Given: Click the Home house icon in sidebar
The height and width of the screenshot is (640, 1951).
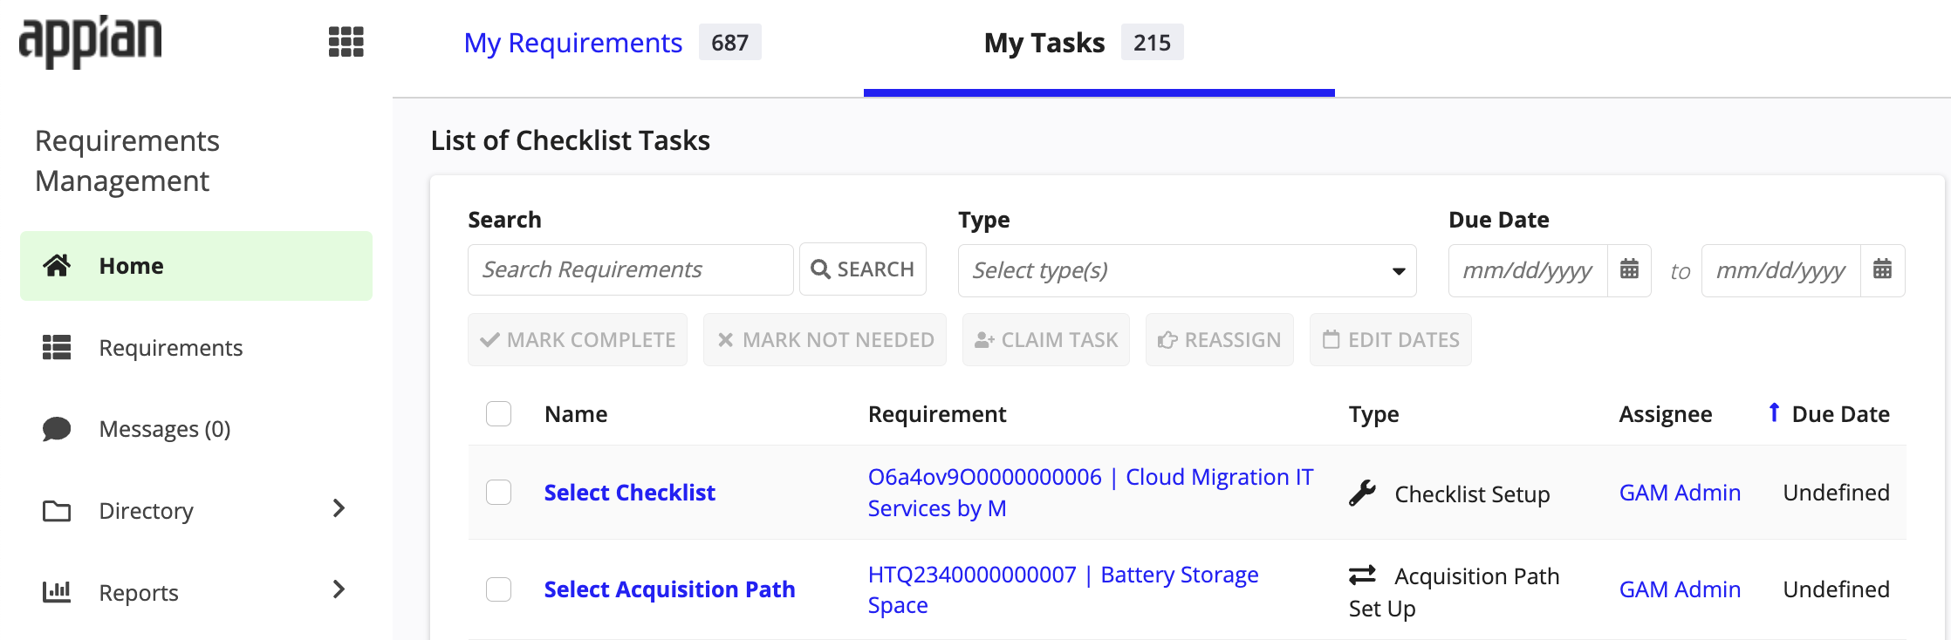Looking at the screenshot, I should [x=57, y=265].
